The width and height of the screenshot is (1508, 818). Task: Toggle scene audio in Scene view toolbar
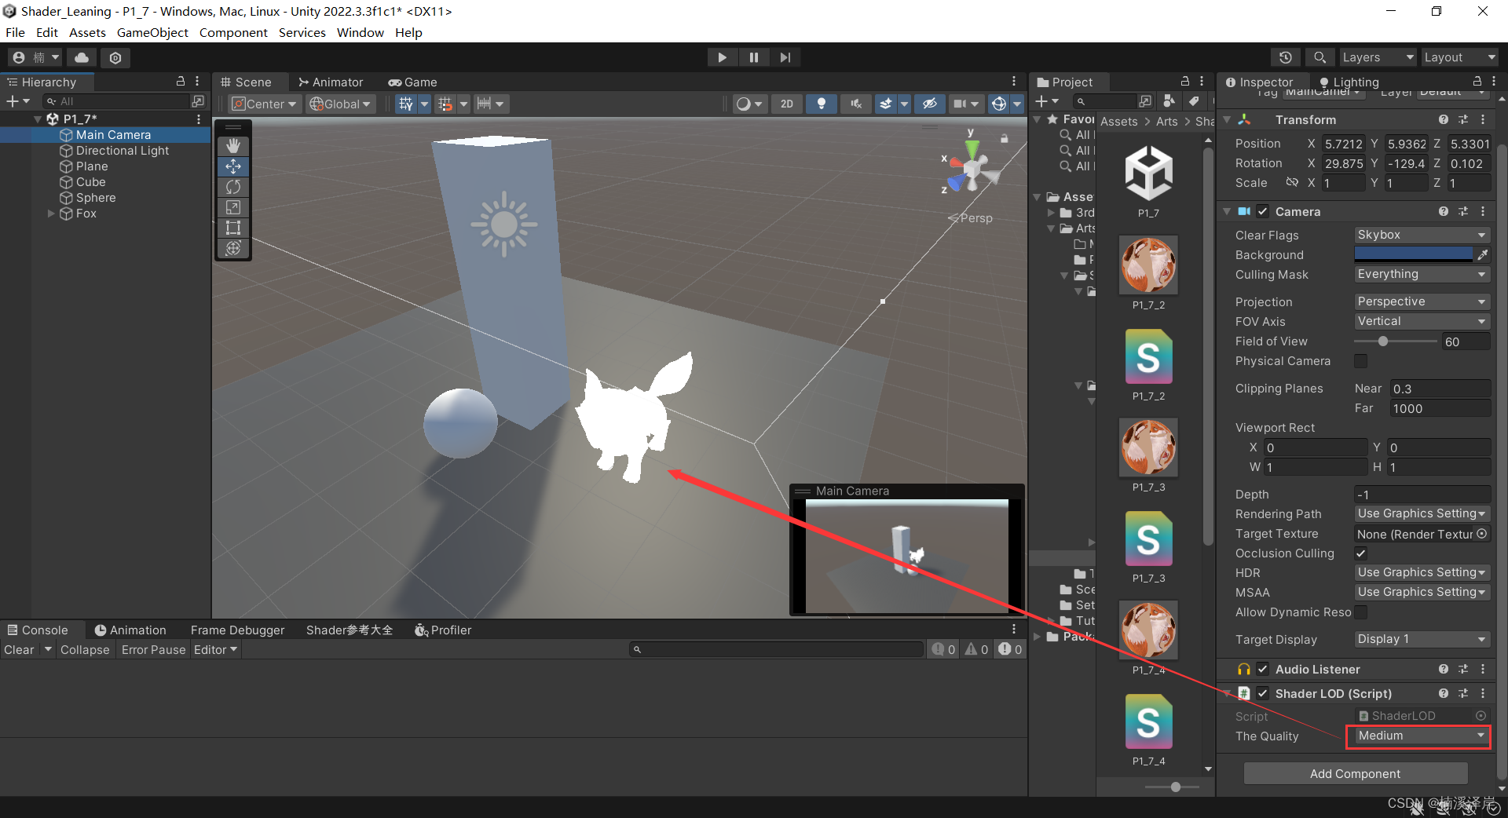855,103
